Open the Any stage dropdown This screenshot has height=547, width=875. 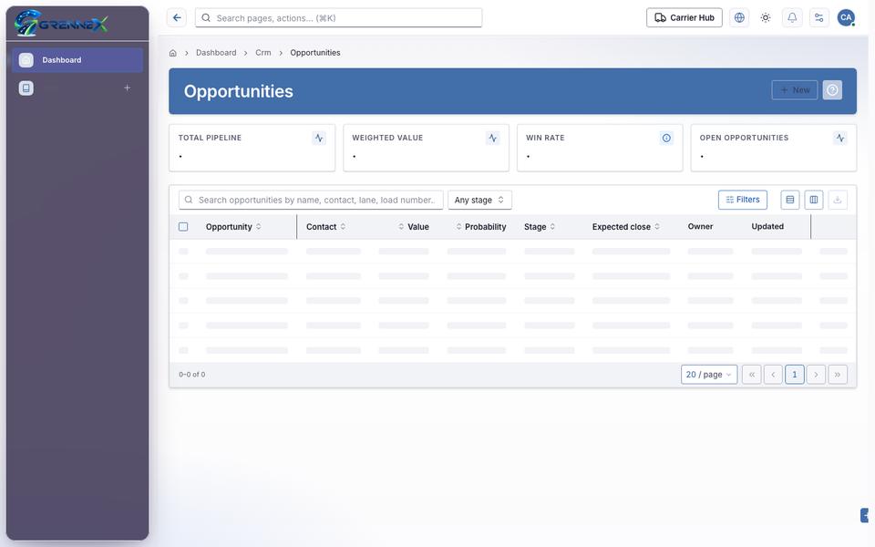point(479,200)
